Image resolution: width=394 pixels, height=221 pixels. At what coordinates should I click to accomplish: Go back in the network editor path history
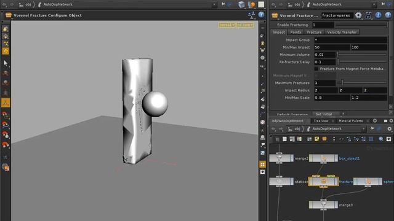coord(273,129)
